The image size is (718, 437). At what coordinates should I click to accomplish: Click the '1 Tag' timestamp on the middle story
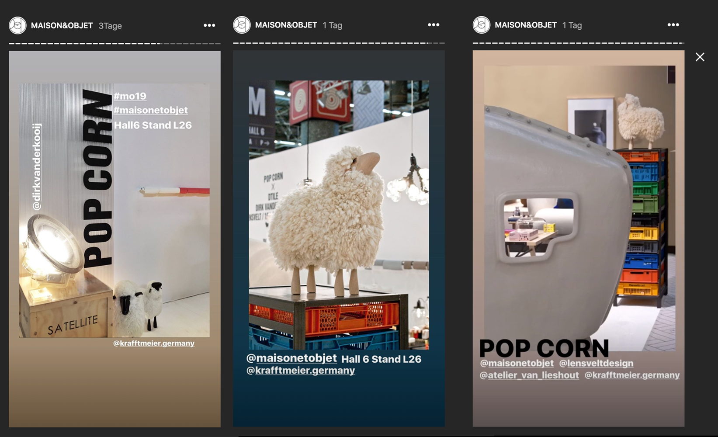pyautogui.click(x=332, y=25)
